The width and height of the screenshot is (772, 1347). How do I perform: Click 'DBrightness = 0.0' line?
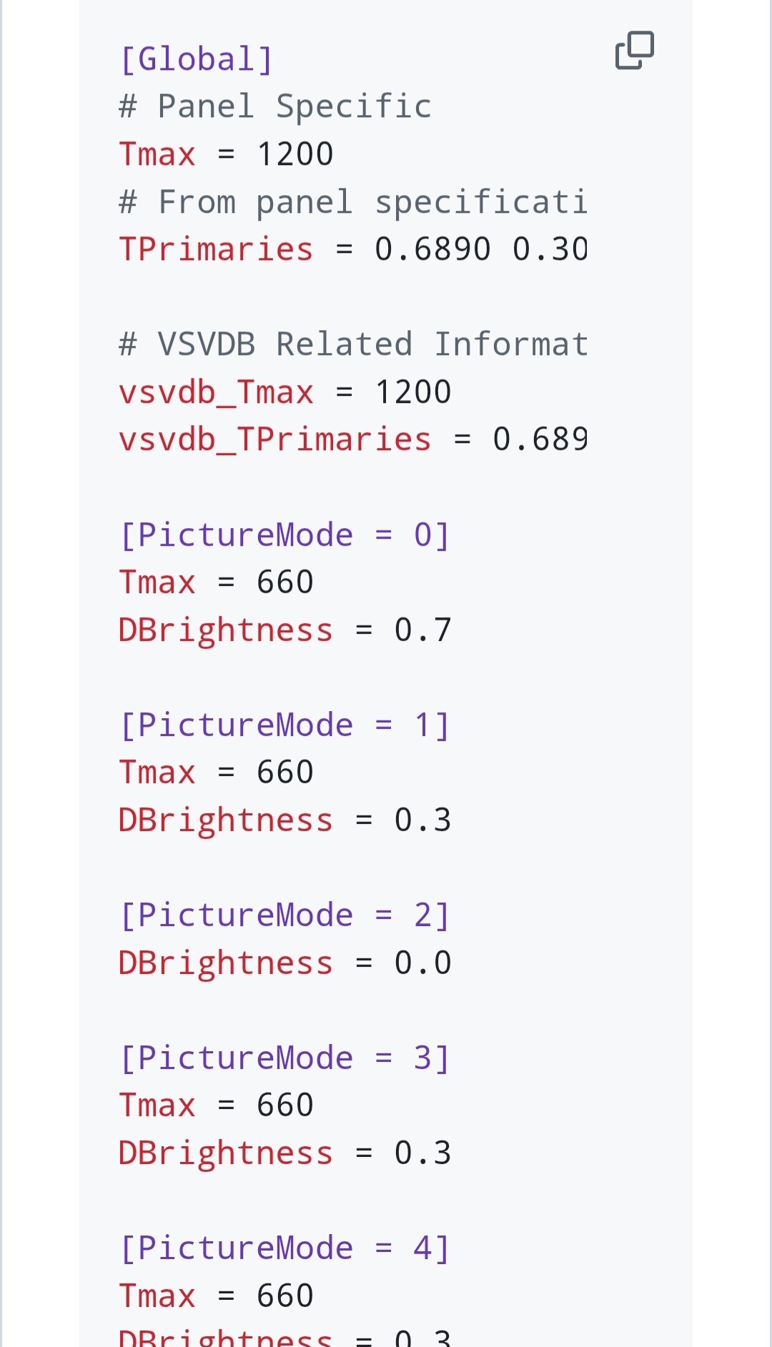pos(284,963)
